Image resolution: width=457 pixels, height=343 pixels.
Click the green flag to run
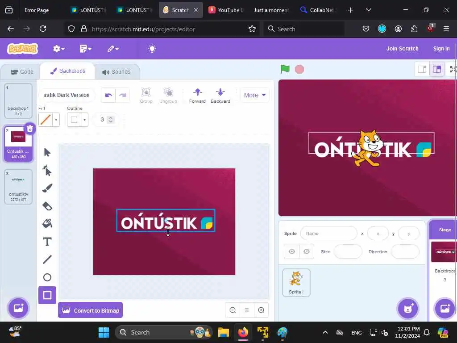(285, 69)
